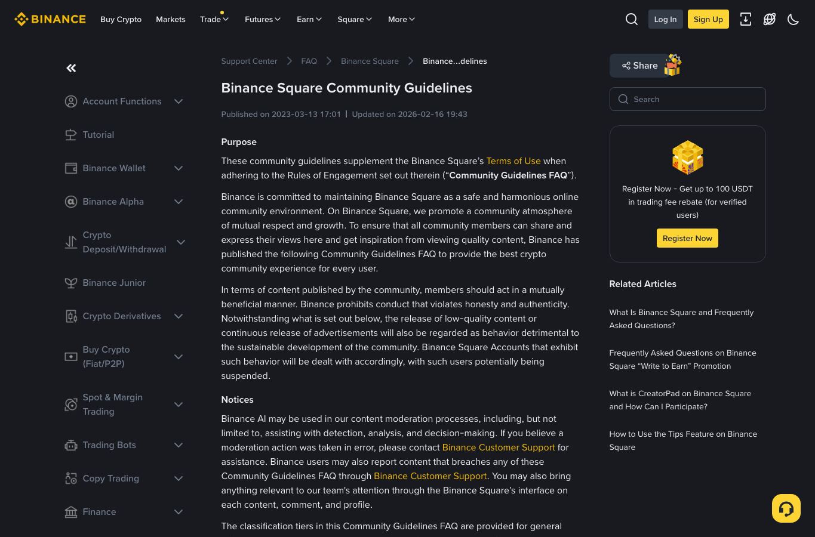Open Markets in top navigation
815x537 pixels.
coord(171,19)
